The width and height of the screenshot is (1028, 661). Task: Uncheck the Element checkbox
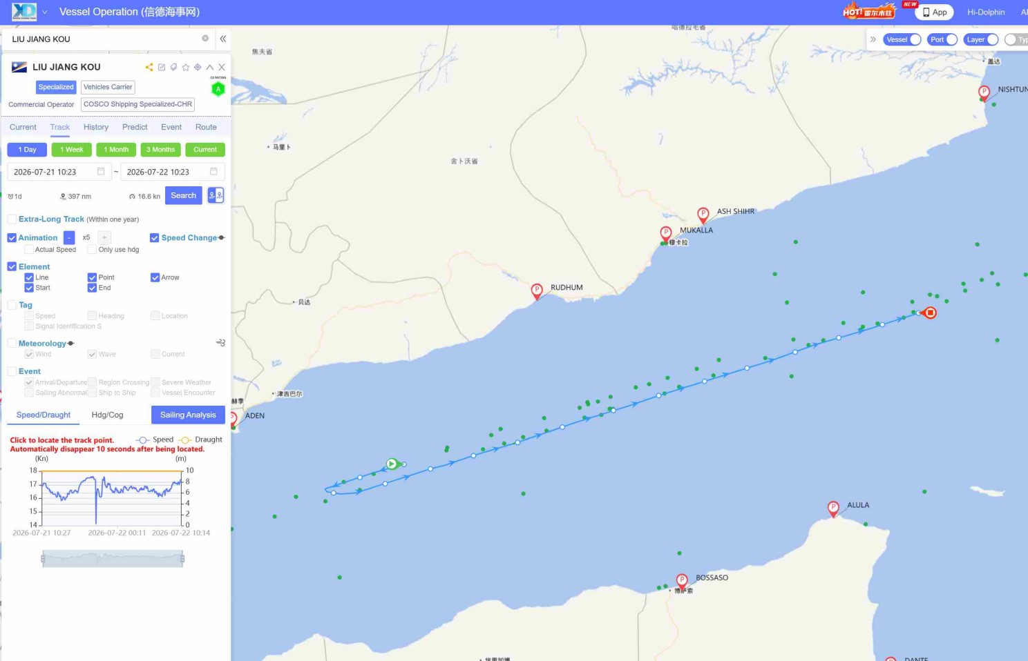[12, 266]
